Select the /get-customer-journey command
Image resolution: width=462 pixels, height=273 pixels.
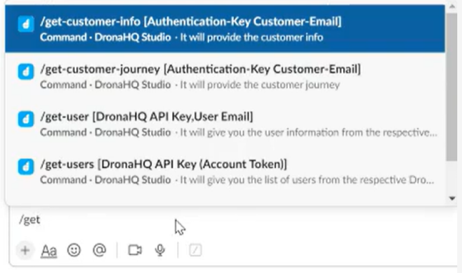click(200, 69)
